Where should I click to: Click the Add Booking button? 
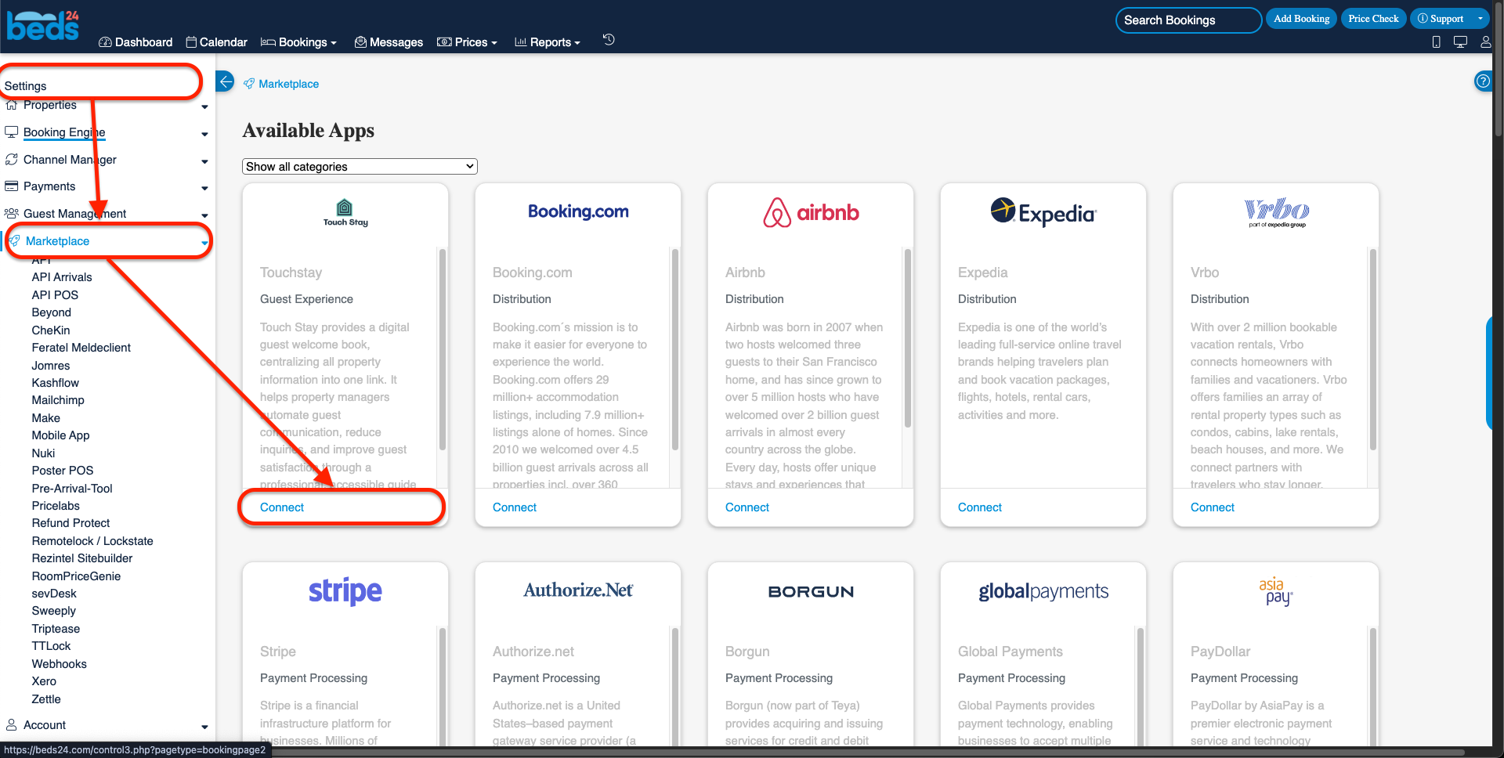coord(1301,19)
